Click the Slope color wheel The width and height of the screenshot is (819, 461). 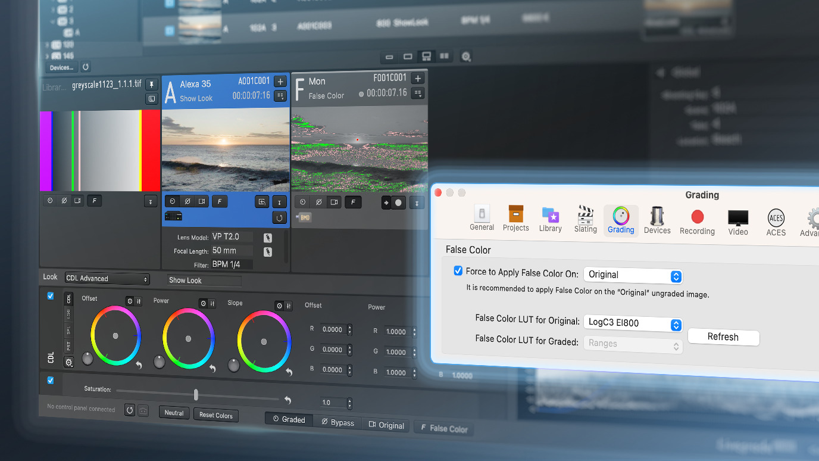point(264,341)
